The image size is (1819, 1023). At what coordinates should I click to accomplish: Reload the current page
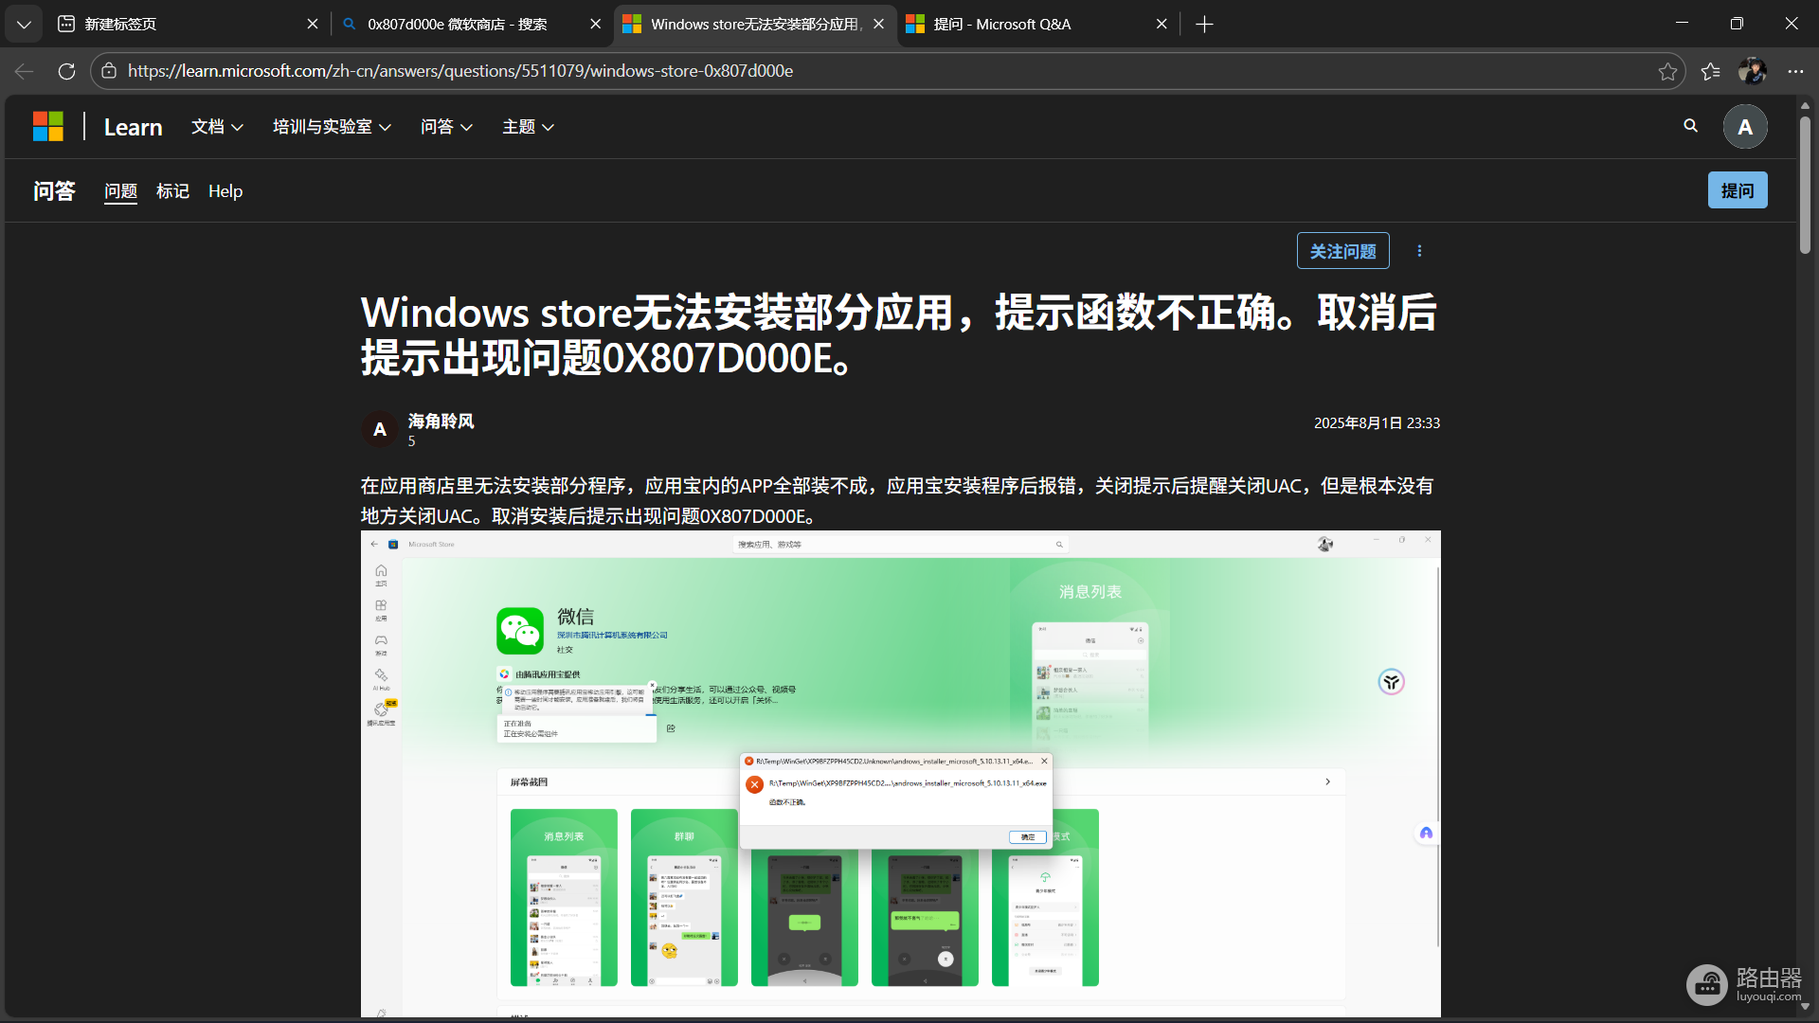(66, 71)
